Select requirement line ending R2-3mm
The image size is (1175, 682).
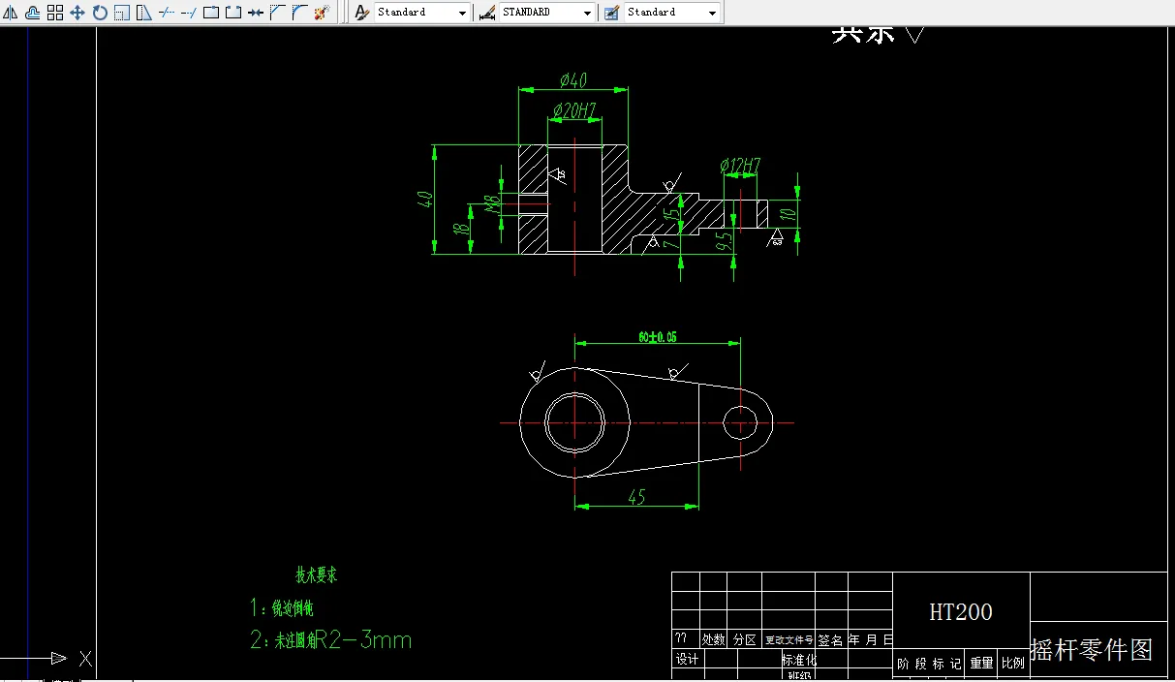coord(331,640)
